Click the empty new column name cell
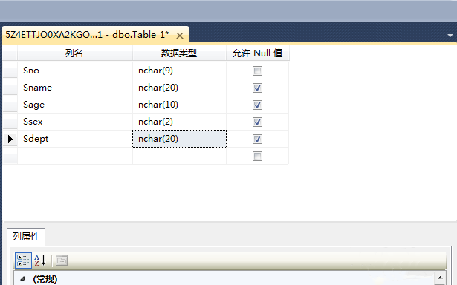The height and width of the screenshot is (285, 457). pyautogui.click(x=75, y=156)
